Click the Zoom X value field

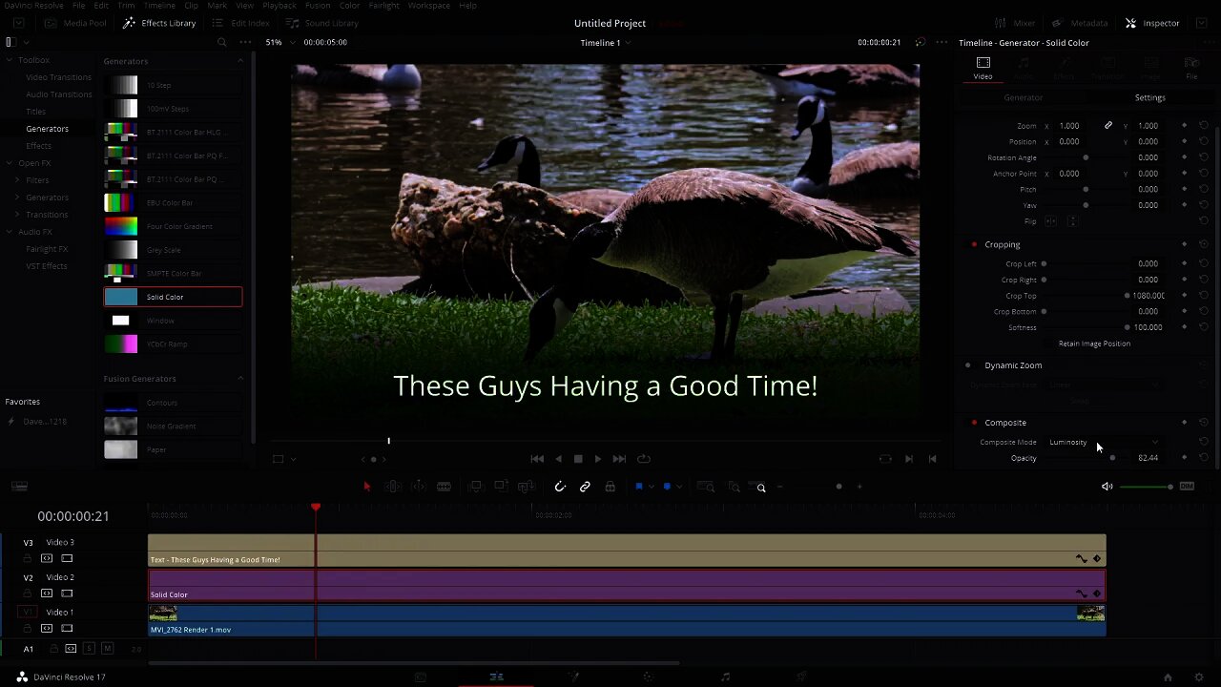pyautogui.click(x=1070, y=126)
